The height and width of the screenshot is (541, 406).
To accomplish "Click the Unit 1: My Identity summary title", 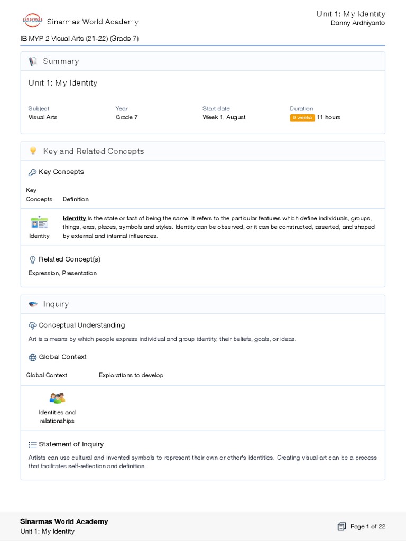I will coord(63,83).
